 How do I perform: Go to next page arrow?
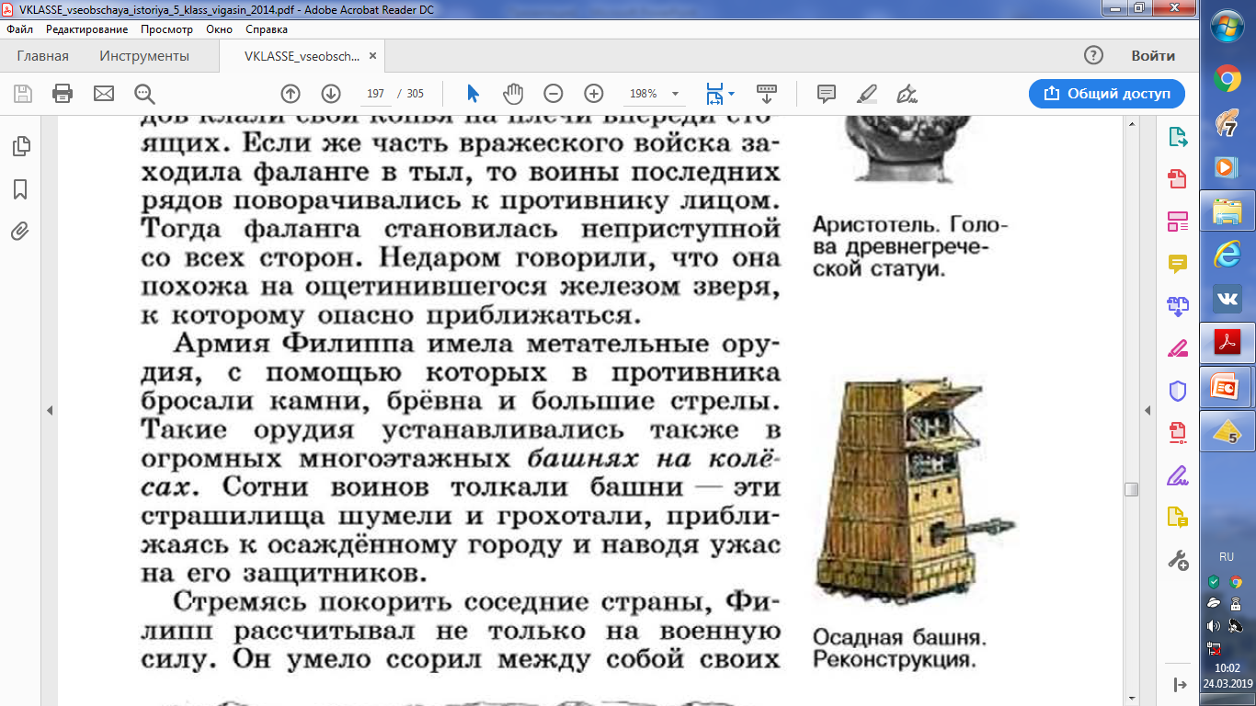(331, 93)
